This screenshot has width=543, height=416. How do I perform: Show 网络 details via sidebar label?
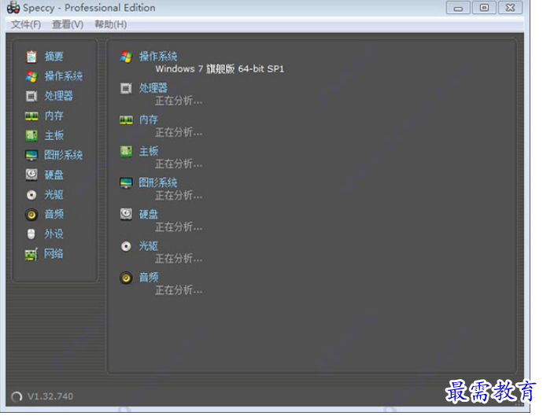point(54,254)
